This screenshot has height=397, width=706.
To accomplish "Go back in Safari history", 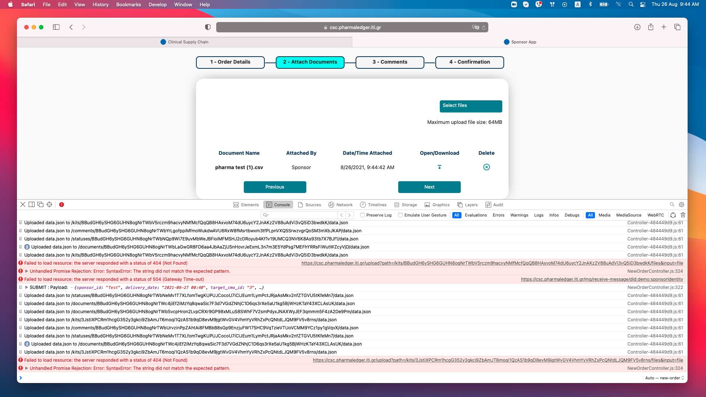I will (71, 27).
